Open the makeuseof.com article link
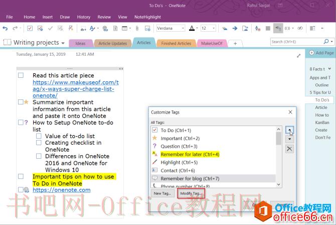336x225 pixels. coord(76,89)
